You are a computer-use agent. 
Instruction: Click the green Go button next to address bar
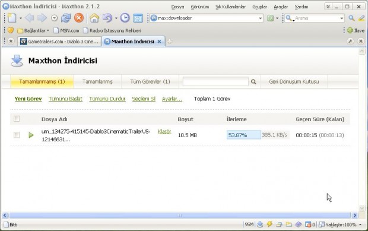(x=271, y=18)
